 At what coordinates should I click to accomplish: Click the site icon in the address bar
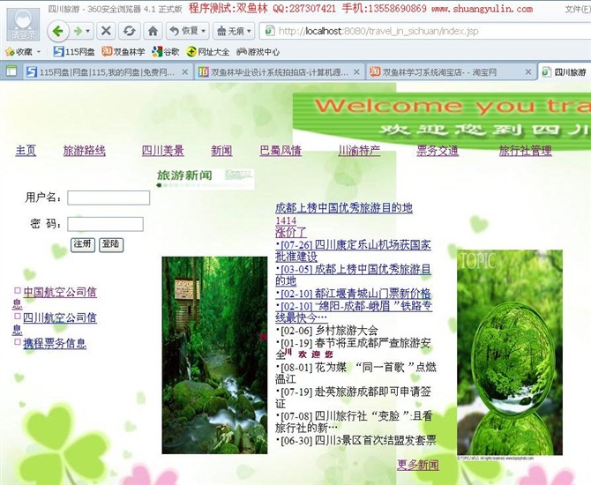[270, 31]
